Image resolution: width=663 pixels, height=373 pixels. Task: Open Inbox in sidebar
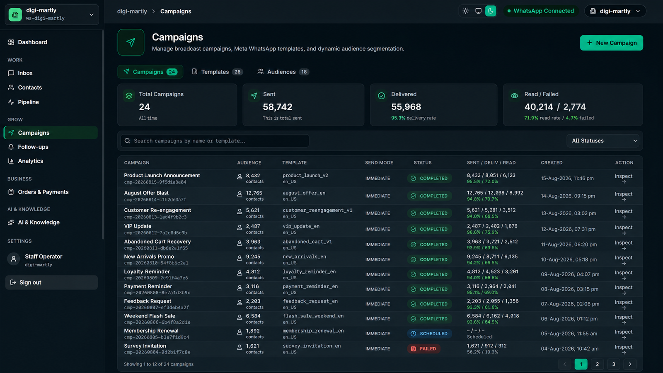click(52, 73)
